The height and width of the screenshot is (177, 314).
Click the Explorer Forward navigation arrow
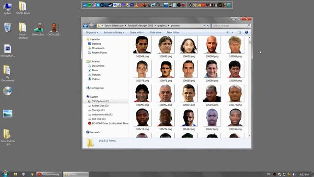click(x=92, y=26)
